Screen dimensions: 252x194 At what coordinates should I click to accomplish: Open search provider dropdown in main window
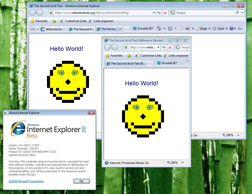(242, 13)
